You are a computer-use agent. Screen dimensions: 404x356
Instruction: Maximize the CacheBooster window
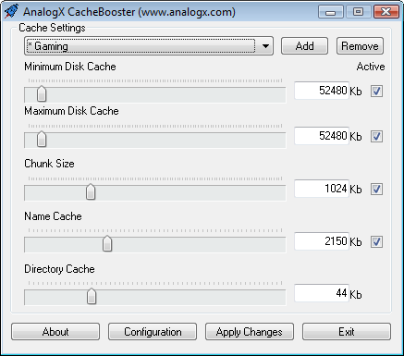coord(358,12)
